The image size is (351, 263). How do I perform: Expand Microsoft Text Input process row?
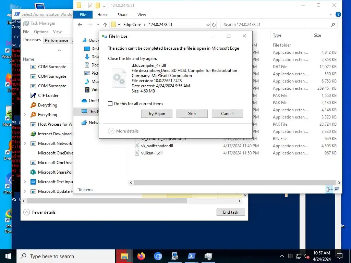25,182
